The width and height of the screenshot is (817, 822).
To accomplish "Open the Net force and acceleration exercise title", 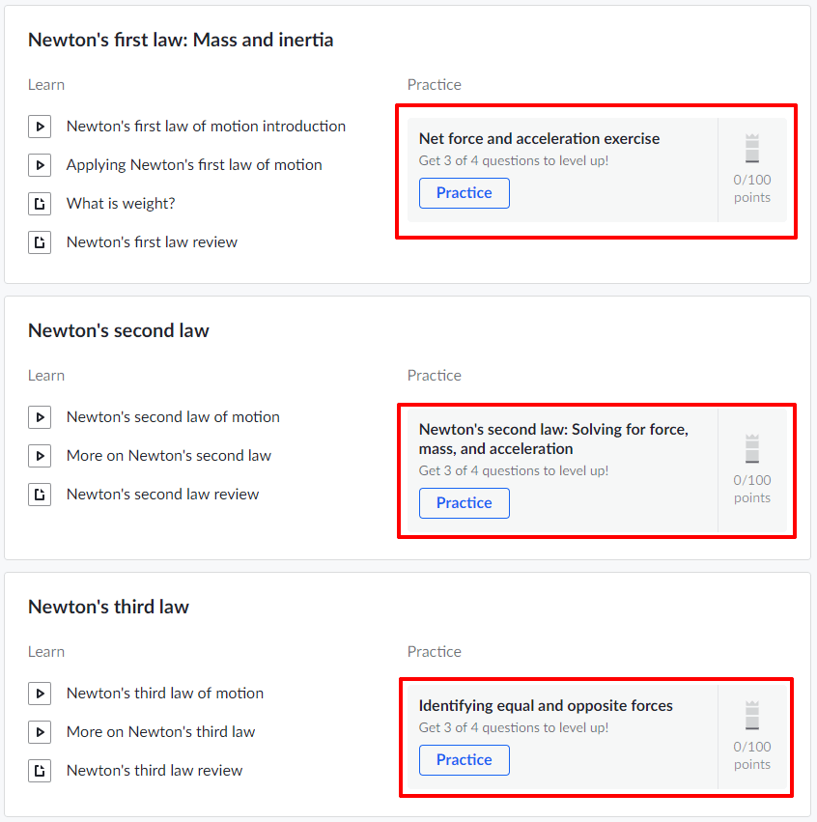I will point(539,139).
